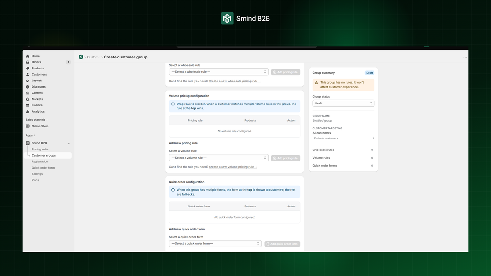Click the Smind B2B breadcrumb app icon

tap(81, 57)
